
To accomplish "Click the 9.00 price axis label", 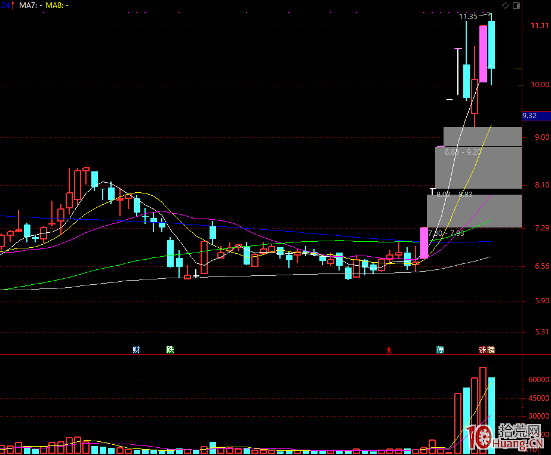I will pos(542,137).
